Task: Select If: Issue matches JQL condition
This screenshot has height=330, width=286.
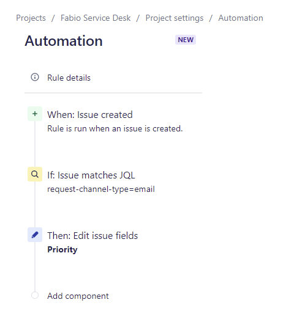Action: click(91, 175)
